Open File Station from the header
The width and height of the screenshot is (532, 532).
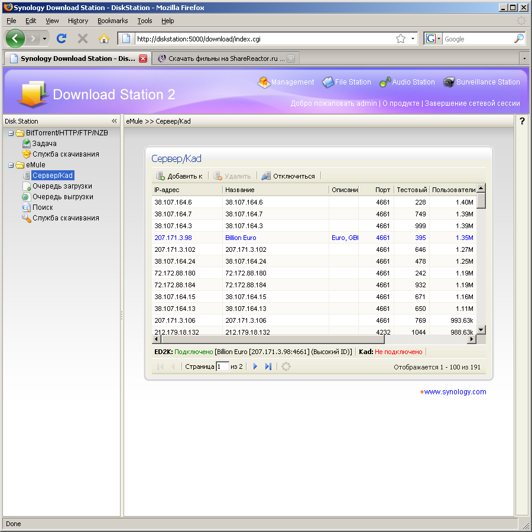point(346,82)
